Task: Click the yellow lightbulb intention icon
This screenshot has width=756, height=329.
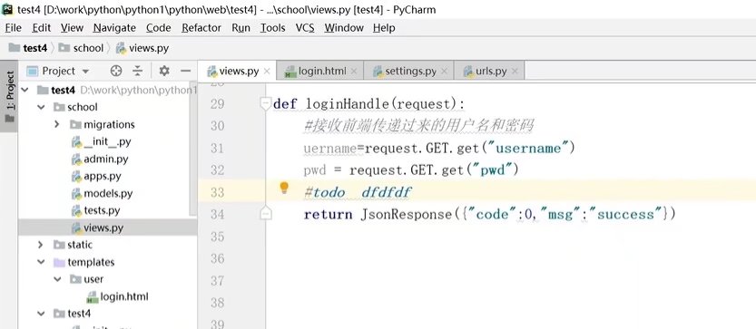Action: click(284, 188)
